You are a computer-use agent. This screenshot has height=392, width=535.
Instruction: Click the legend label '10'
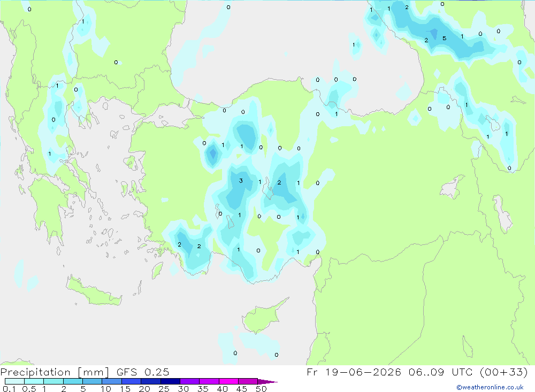[106, 389]
